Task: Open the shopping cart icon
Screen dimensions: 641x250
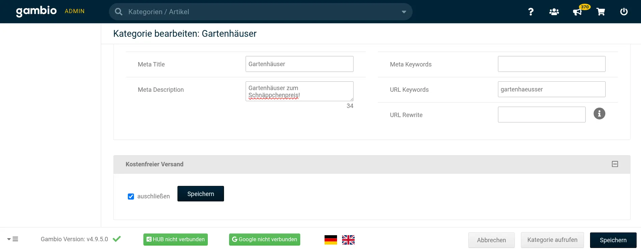Action: pos(601,12)
